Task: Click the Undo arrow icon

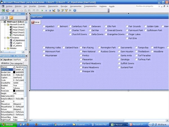Action: point(34,10)
